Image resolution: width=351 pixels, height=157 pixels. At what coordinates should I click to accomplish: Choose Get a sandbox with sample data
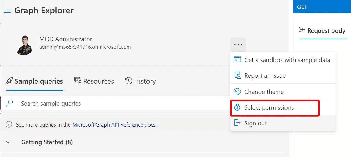(283, 60)
